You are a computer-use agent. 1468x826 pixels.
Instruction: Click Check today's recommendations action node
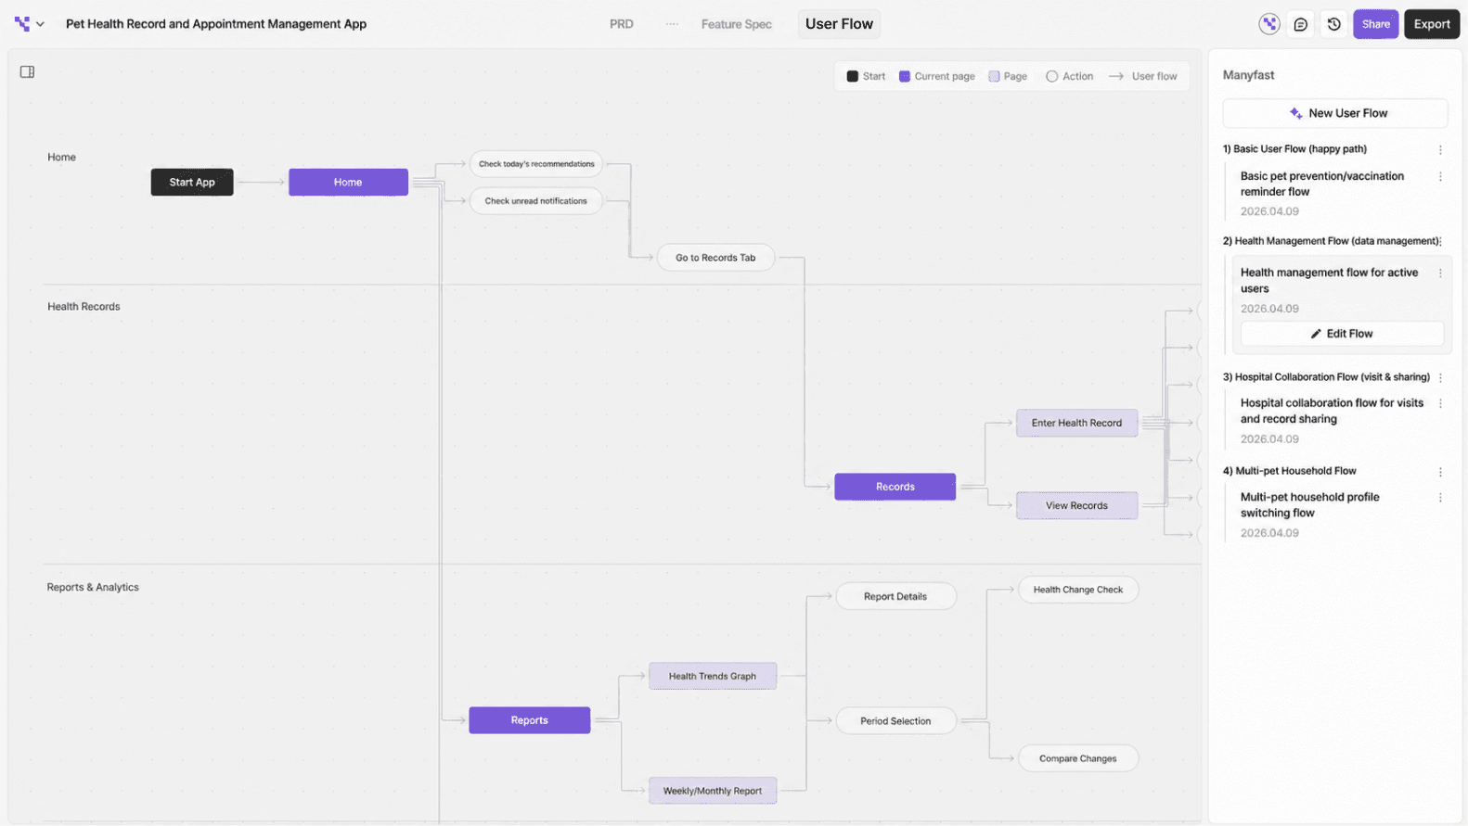click(x=536, y=164)
